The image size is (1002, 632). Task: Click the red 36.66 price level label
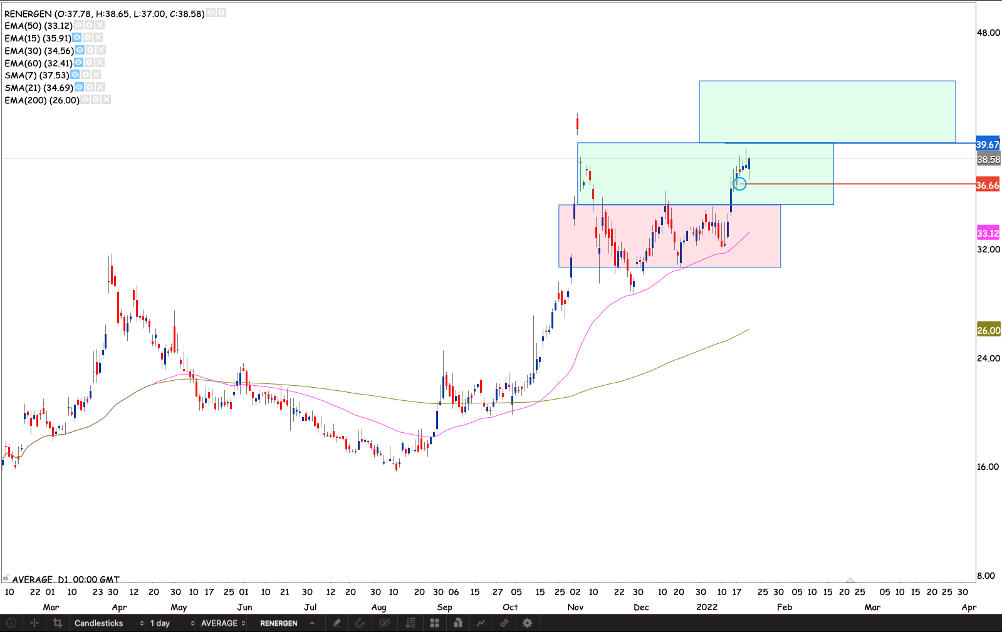pos(988,185)
